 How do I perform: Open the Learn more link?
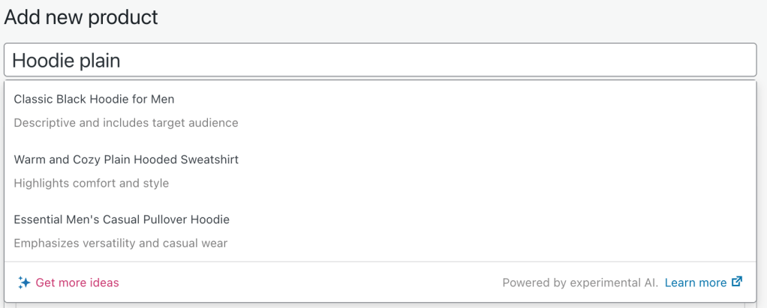point(695,283)
